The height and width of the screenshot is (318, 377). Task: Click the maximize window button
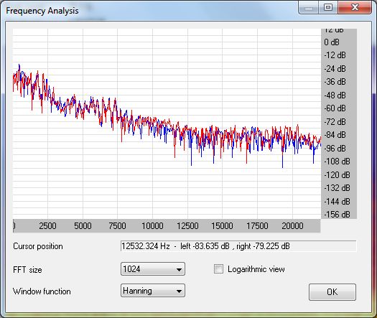point(328,7)
